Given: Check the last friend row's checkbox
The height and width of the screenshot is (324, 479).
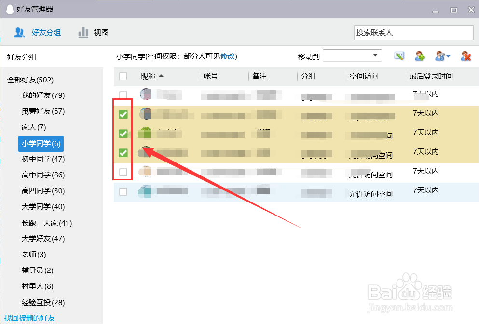Looking at the screenshot, I should [123, 190].
